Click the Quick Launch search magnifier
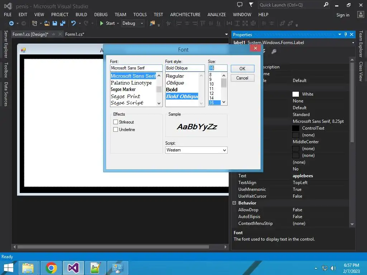The width and height of the screenshot is (367, 275). (326, 5)
